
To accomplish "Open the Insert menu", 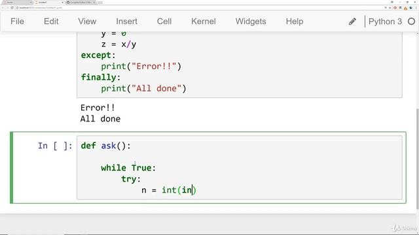I will [126, 22].
